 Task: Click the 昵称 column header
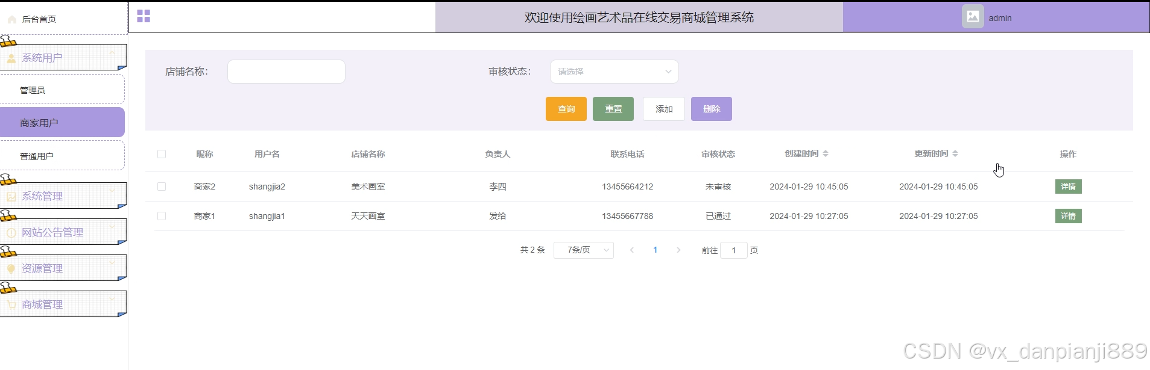[204, 154]
